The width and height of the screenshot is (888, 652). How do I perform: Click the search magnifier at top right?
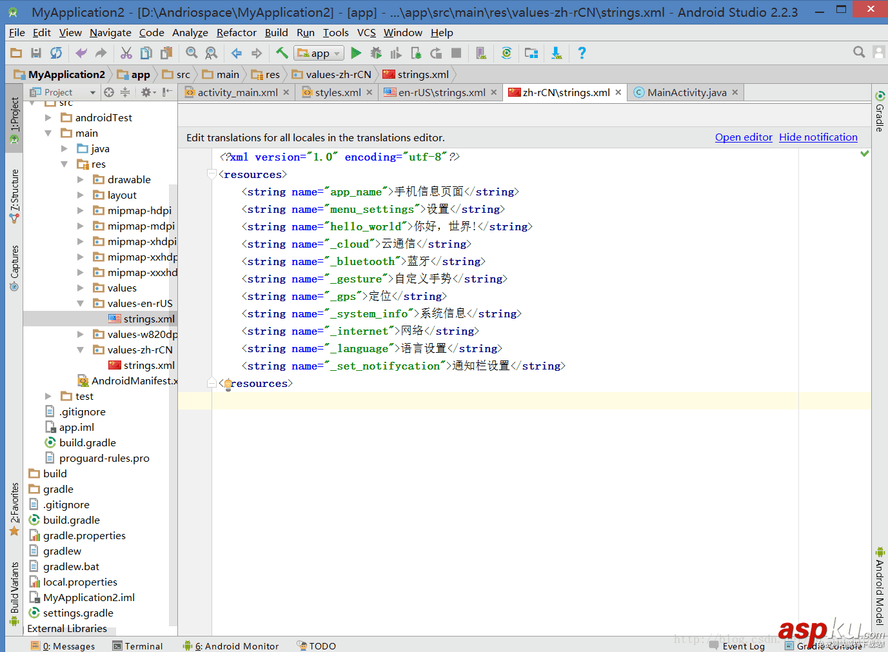859,52
